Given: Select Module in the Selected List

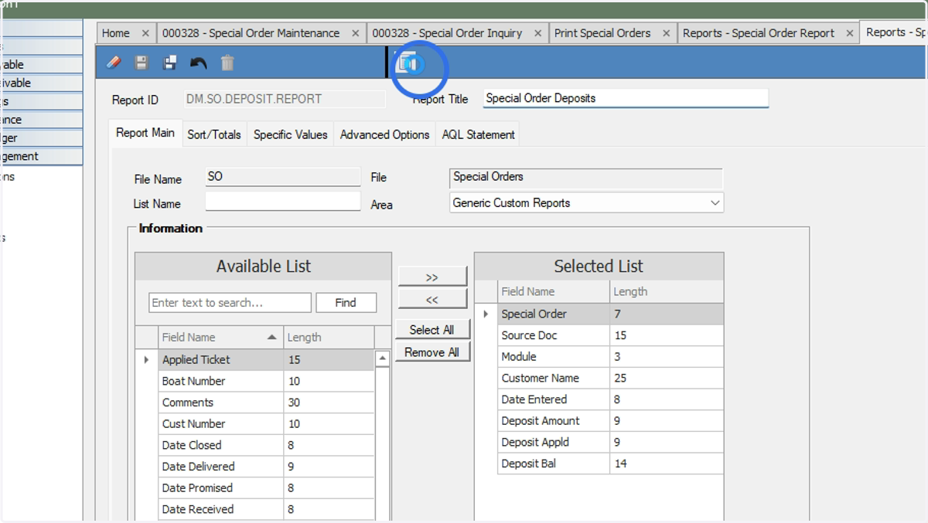Looking at the screenshot, I should pyautogui.click(x=554, y=357).
